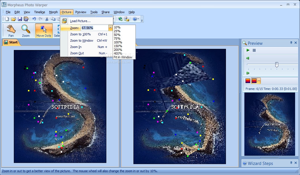Open the Edit menu

(17, 12)
